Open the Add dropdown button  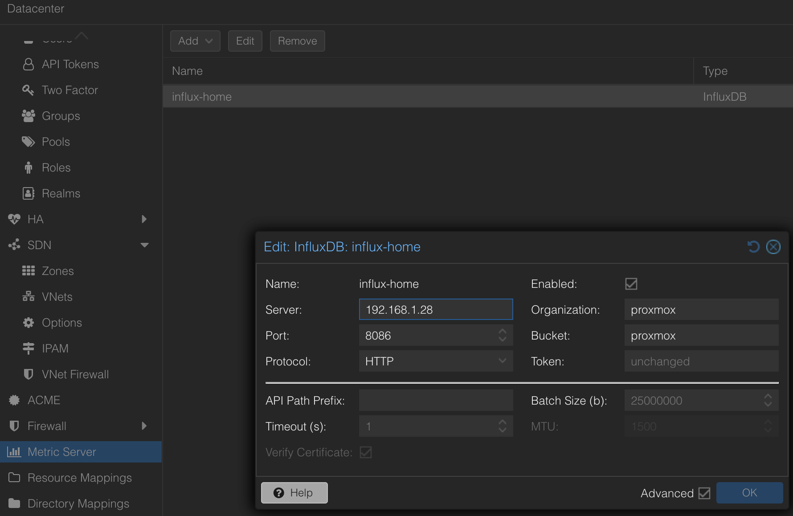point(195,41)
